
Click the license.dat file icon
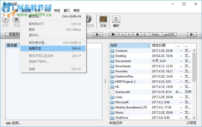coord(112,92)
